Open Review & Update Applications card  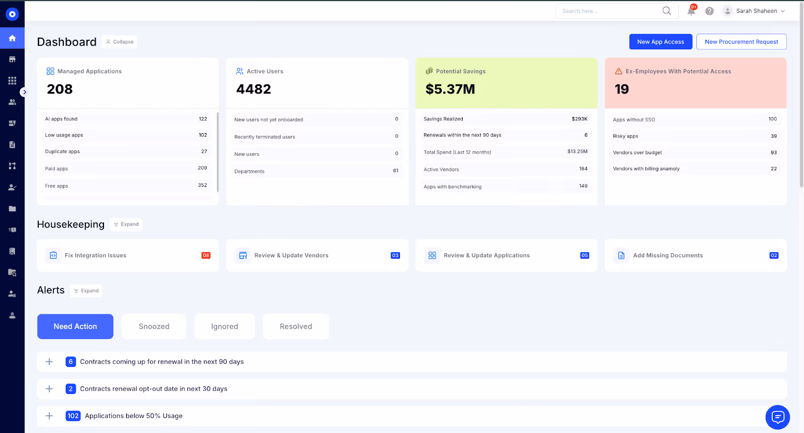(x=507, y=255)
